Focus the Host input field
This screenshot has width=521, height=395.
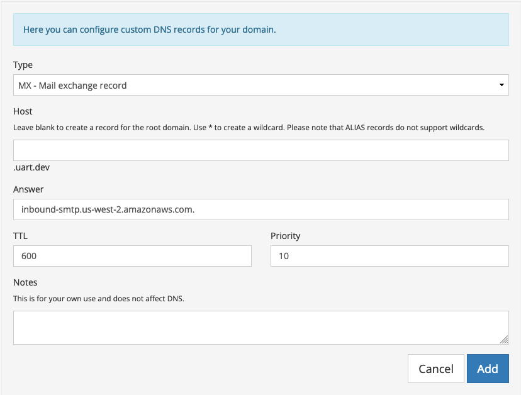coord(260,150)
